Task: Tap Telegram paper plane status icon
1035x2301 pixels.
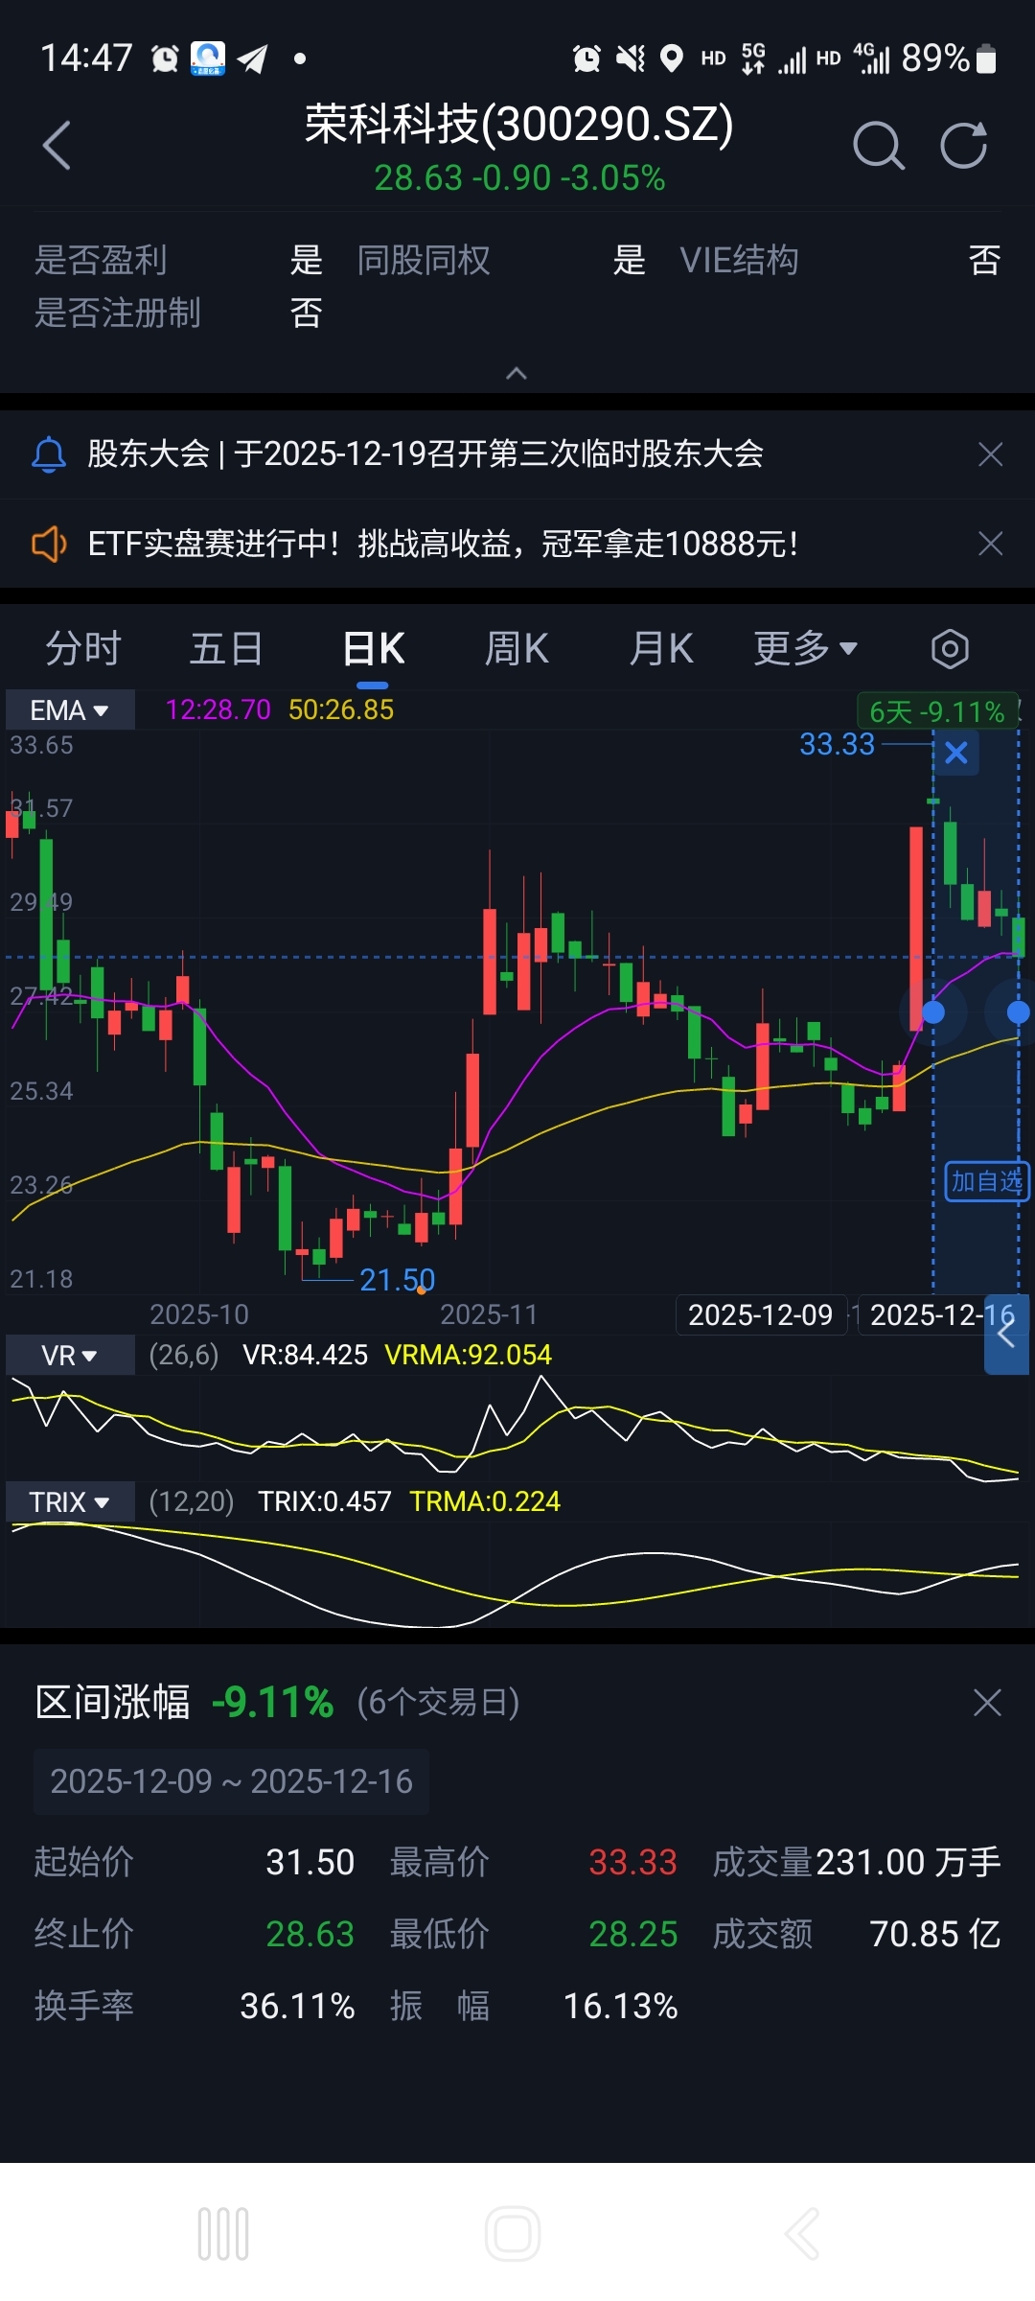Action: click(252, 59)
